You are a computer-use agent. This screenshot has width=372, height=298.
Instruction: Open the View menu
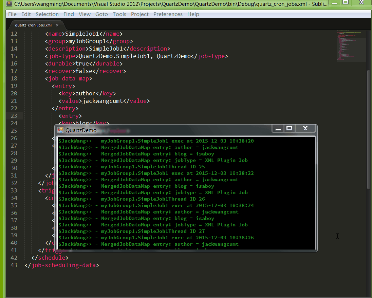(x=85, y=14)
